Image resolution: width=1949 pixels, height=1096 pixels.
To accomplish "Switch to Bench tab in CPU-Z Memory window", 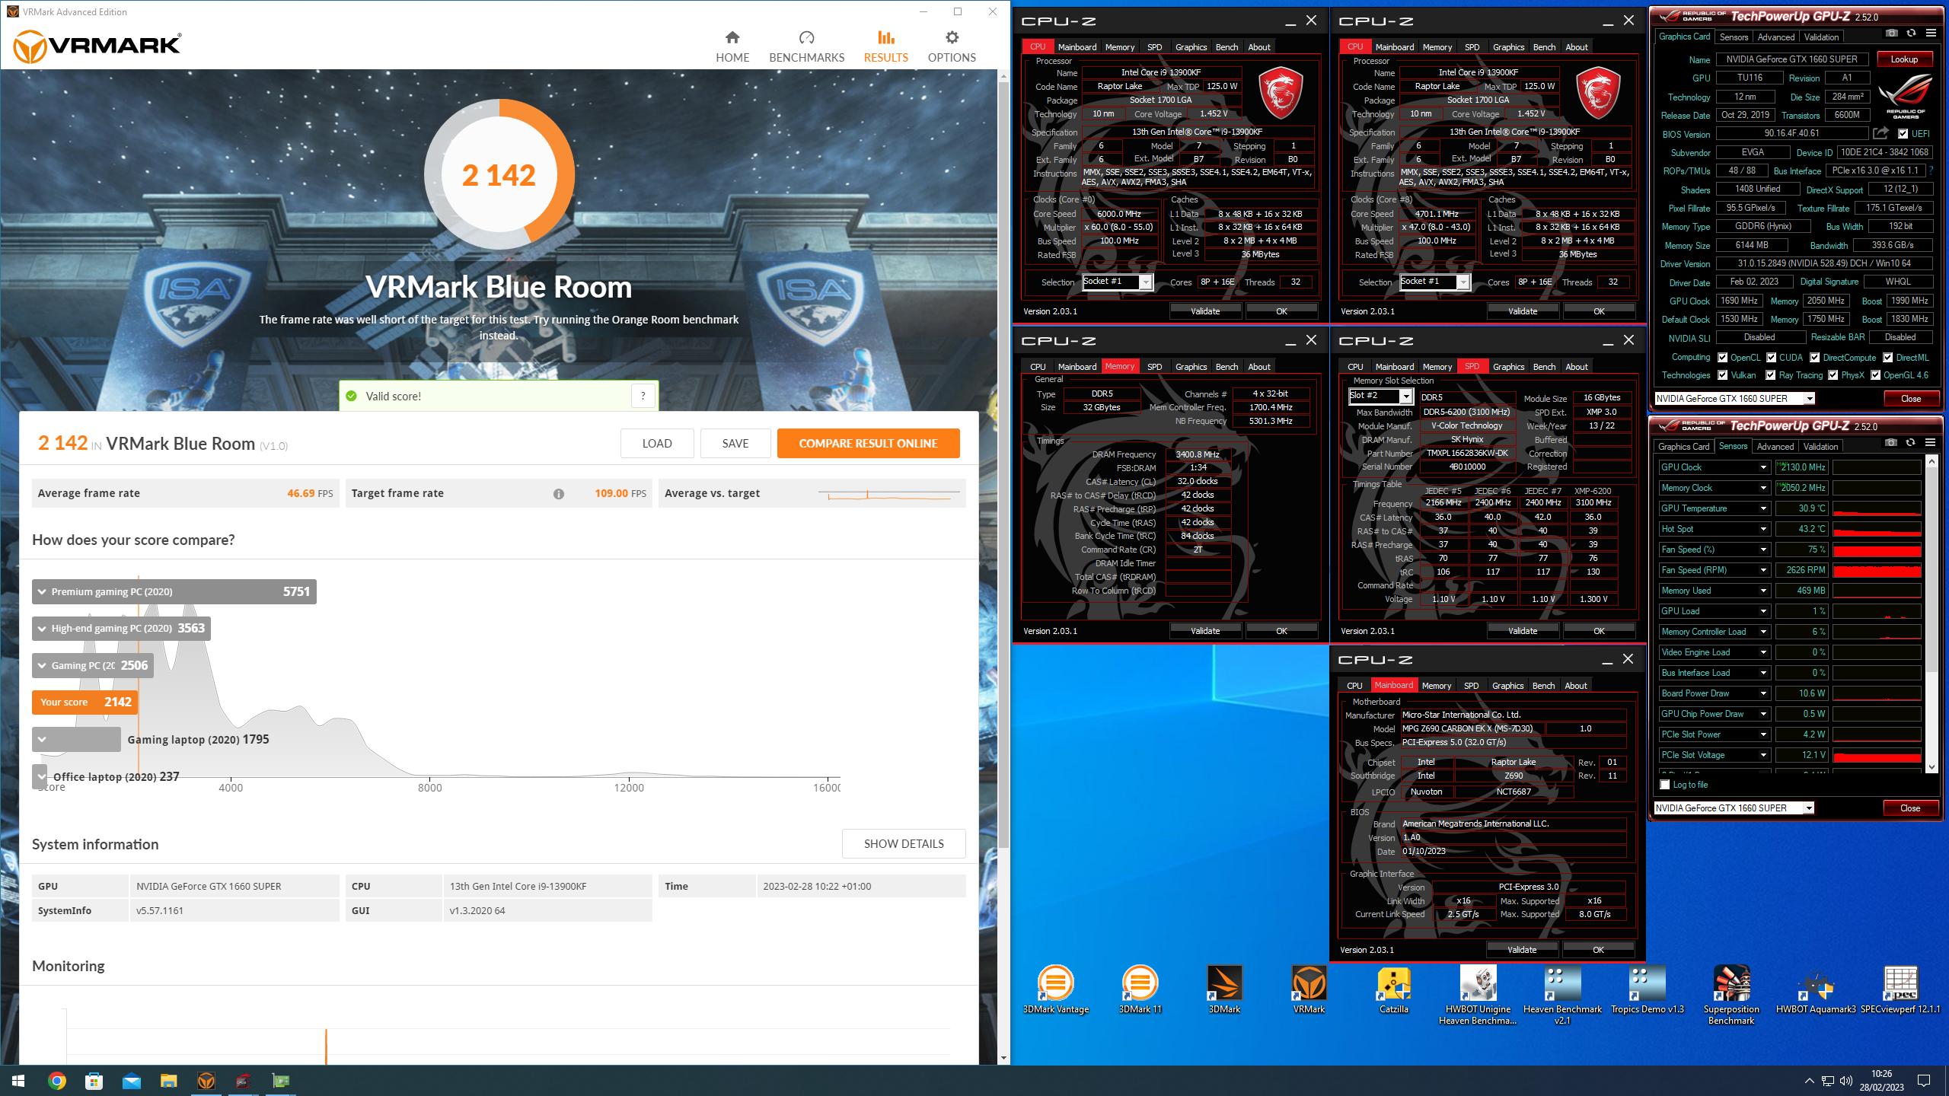I will click(1226, 367).
